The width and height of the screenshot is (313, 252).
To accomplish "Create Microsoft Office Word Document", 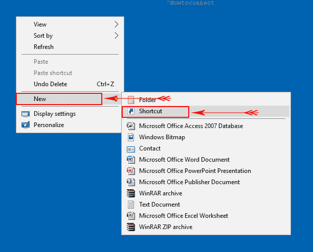I will pos(206,160).
